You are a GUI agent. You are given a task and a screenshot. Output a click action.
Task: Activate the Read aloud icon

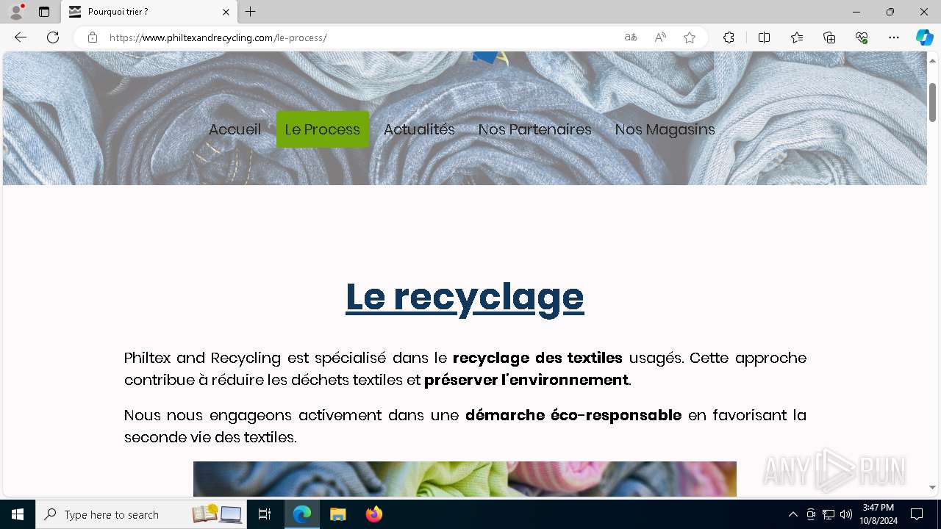pos(660,37)
